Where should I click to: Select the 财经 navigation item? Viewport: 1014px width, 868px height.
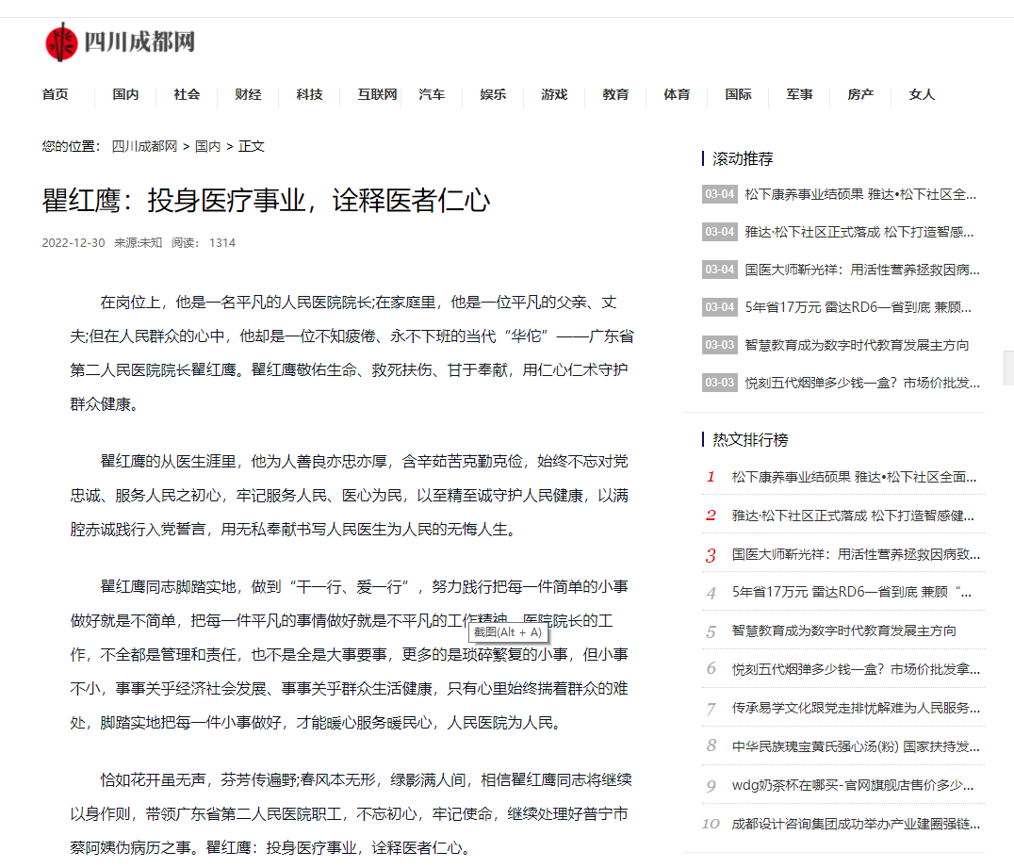click(248, 94)
